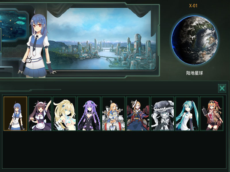The image size is (230, 172).
Task: Click the X-01 planet name label
Action: coord(193,6)
